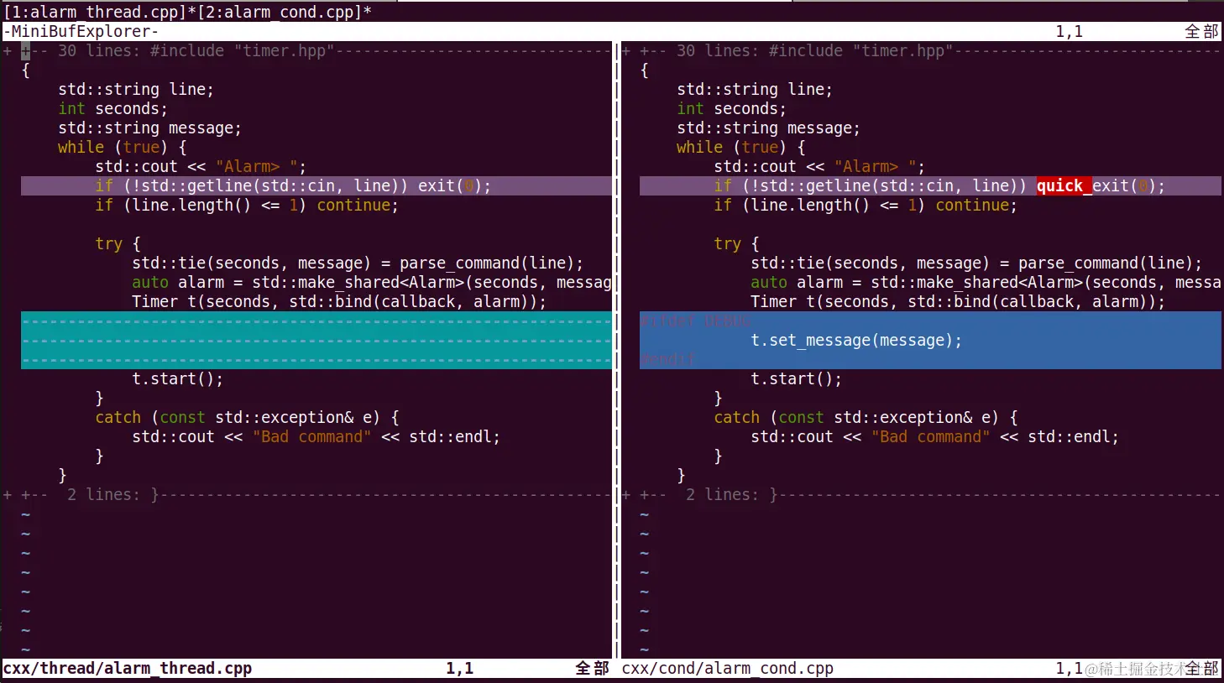Click 'std::string line;' in left pane
Screen dimensions: 1224x683
tap(135, 89)
